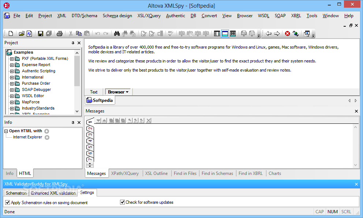Select message tab number 2

coord(90,129)
